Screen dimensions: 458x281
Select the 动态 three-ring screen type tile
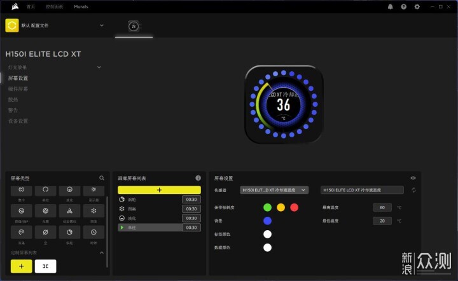(69, 210)
